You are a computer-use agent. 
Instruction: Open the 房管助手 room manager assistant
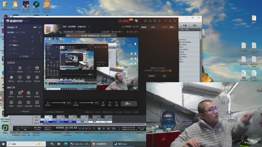20,102
